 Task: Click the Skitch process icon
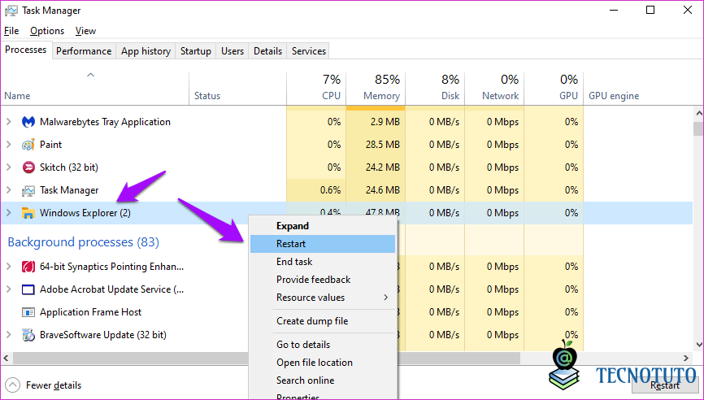pos(28,167)
